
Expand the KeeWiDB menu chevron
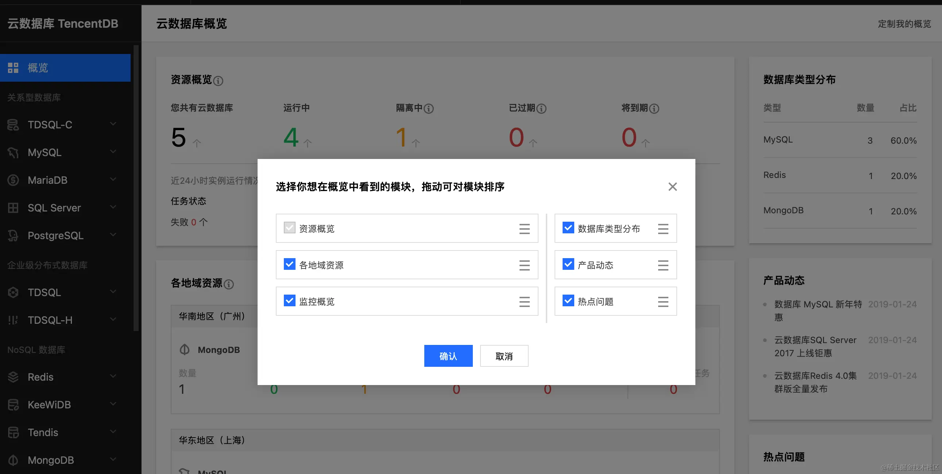click(113, 404)
